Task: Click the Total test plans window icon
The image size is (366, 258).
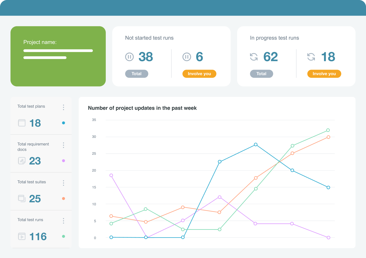Action: point(22,123)
